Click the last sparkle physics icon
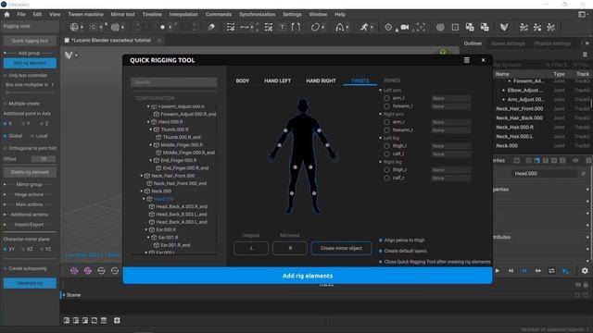The image size is (593, 333). [551, 27]
